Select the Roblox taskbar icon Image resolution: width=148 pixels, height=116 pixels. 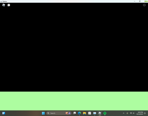[x=100, y=113]
